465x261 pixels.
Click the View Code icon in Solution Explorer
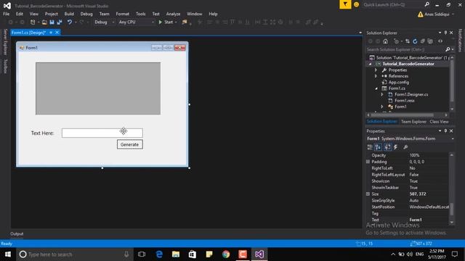click(x=440, y=41)
